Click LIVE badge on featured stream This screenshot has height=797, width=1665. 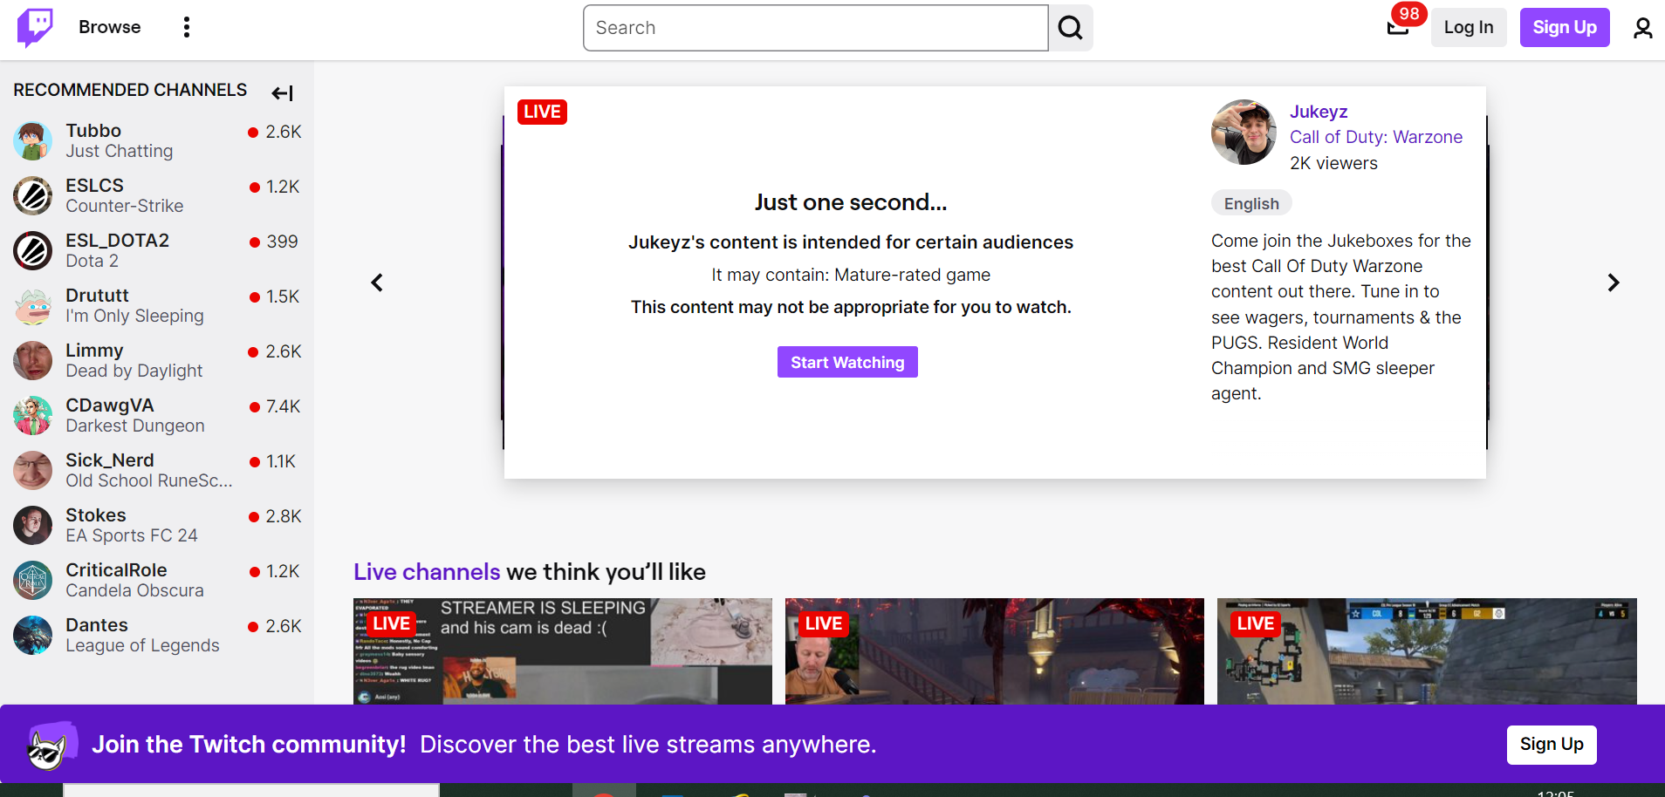542,112
